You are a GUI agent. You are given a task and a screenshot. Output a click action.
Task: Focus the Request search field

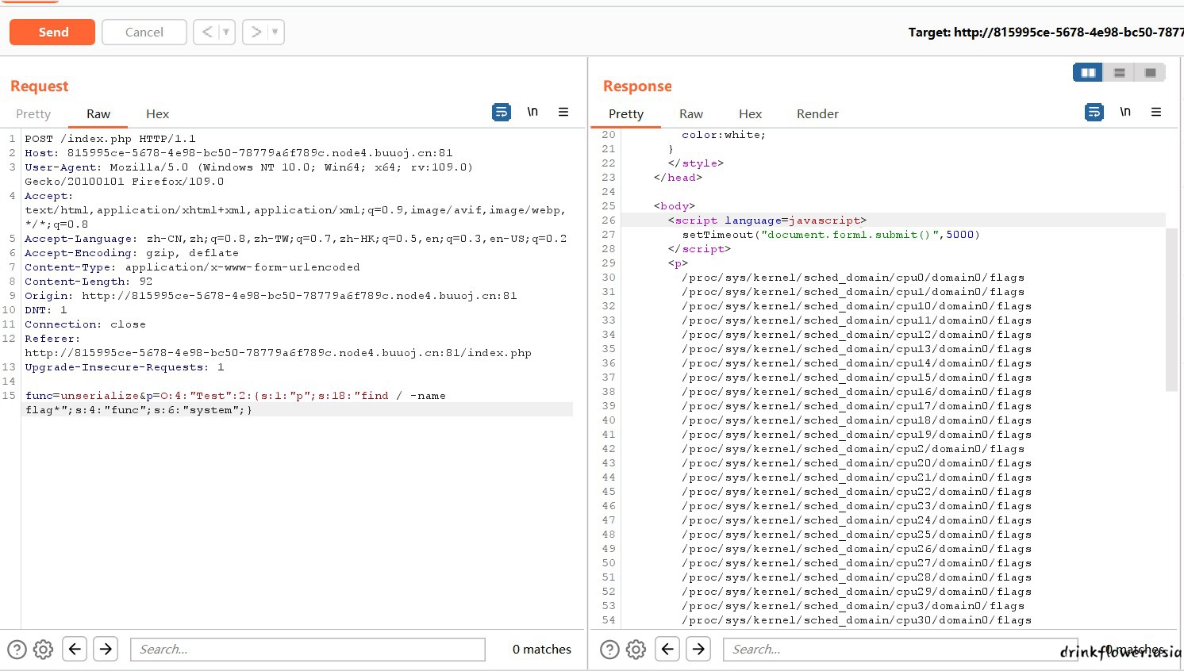pyautogui.click(x=308, y=649)
